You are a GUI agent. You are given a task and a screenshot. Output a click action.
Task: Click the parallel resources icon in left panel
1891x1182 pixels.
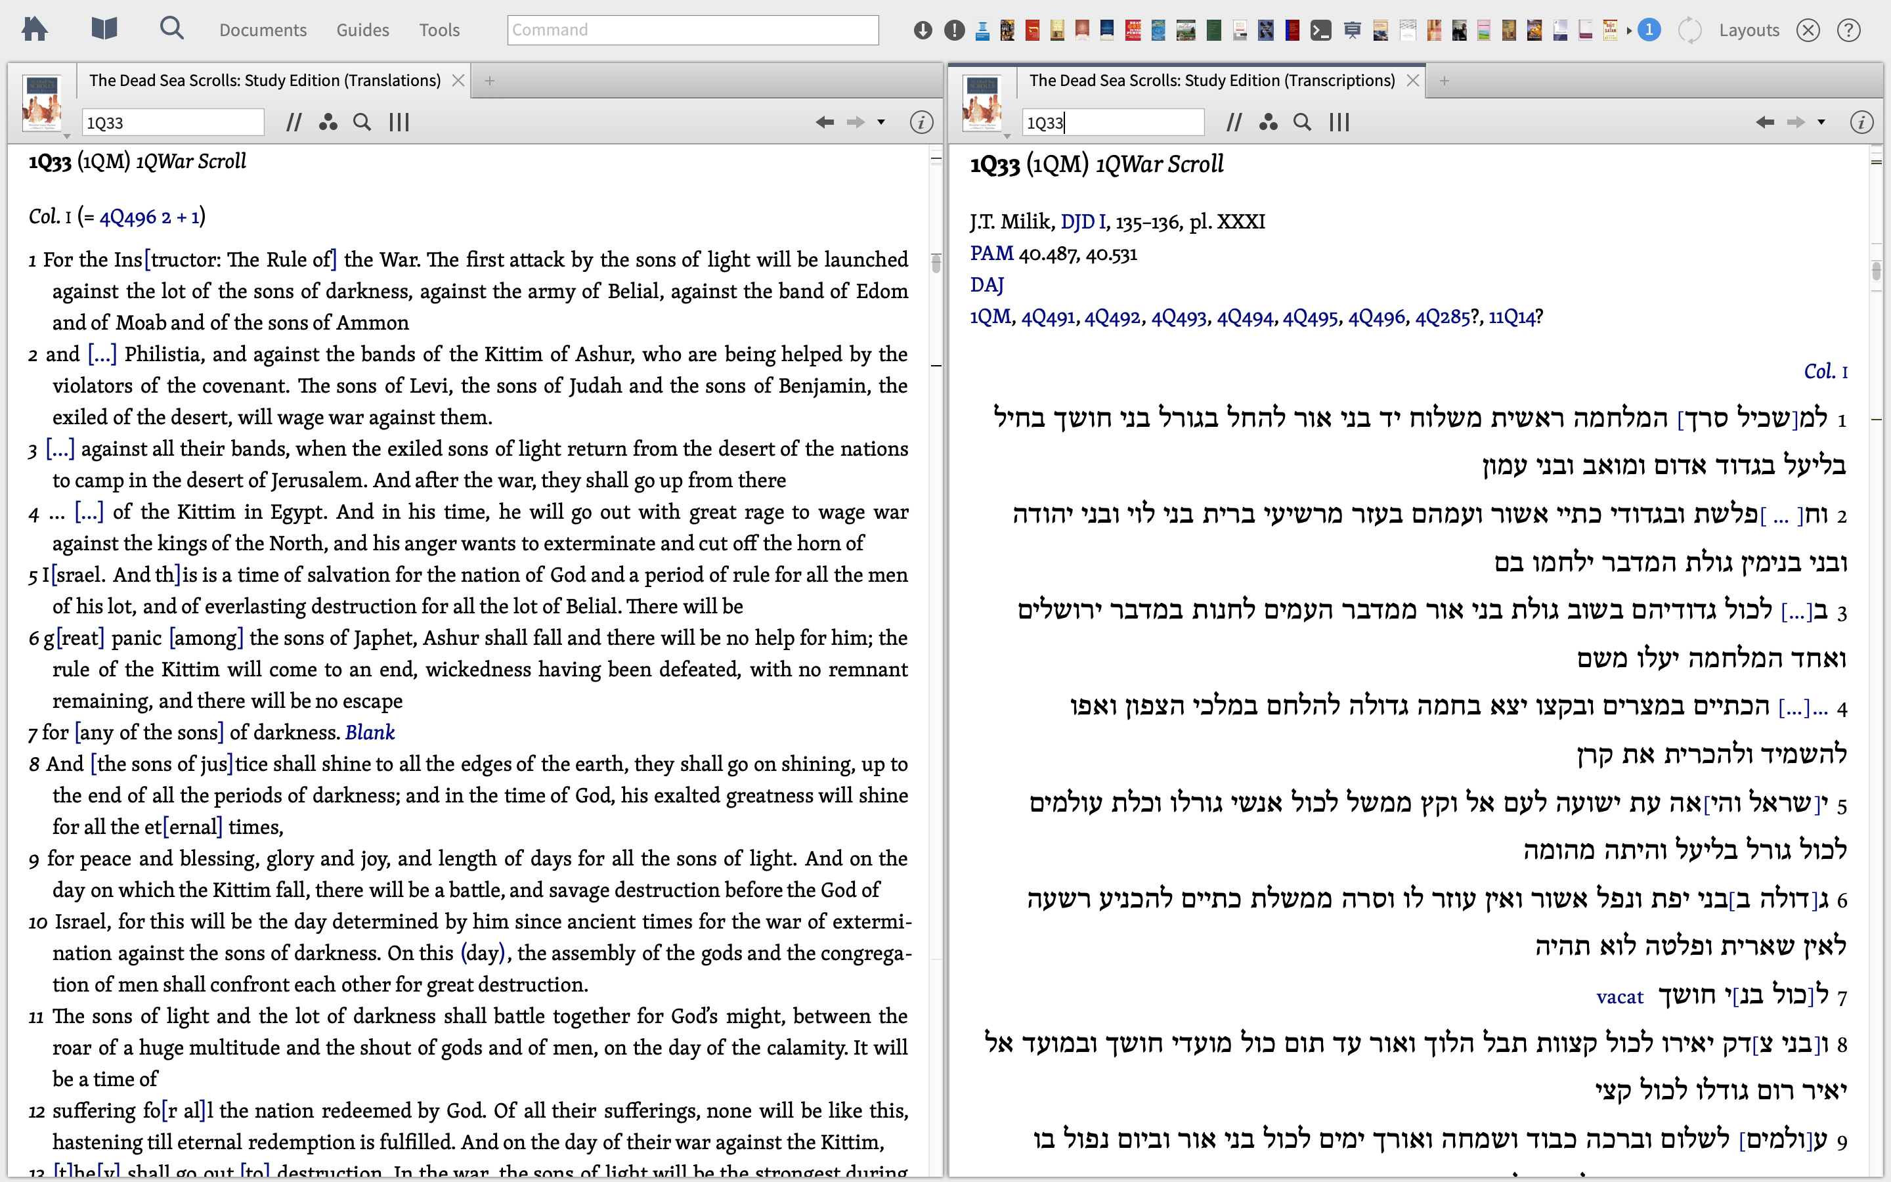click(x=293, y=122)
